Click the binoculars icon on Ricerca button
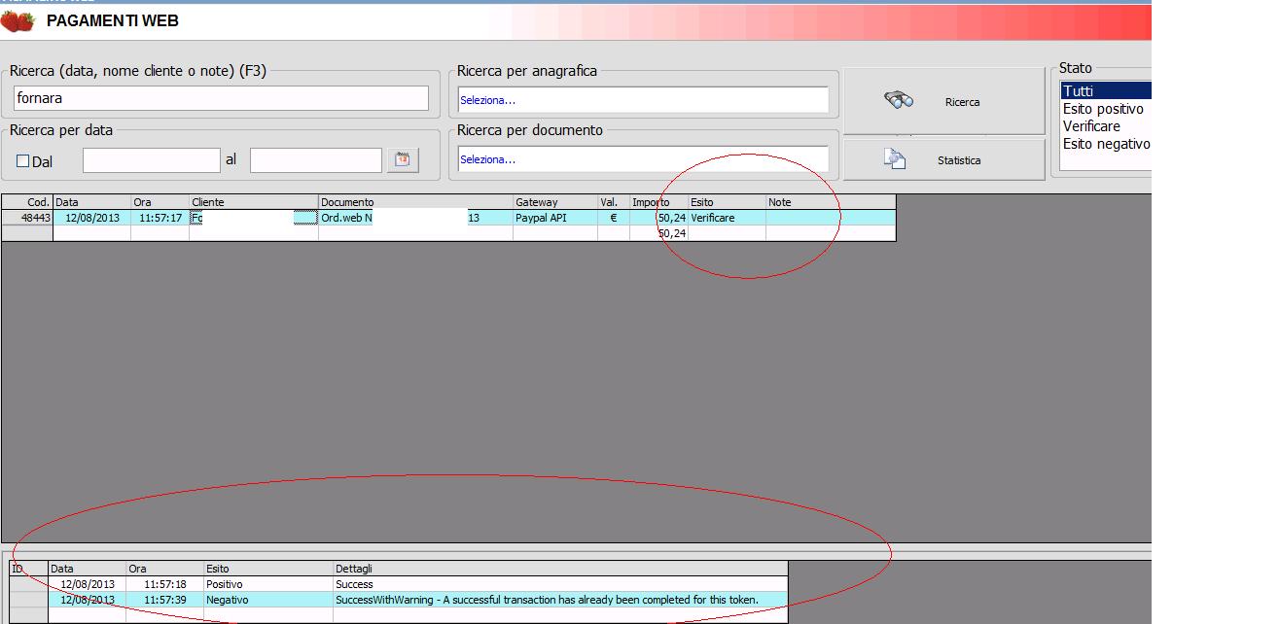The image size is (1280, 624). (898, 100)
